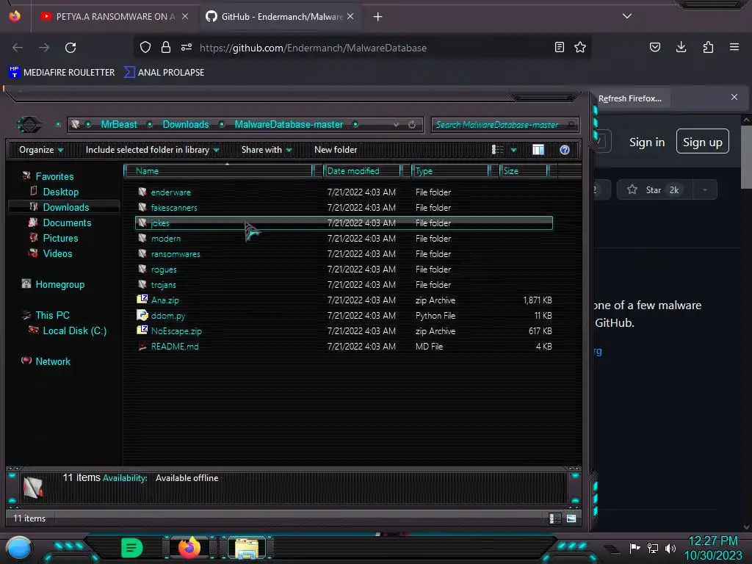Select Local Disk (C:) in navigation pane
The width and height of the screenshot is (752, 564).
pyautogui.click(x=75, y=330)
